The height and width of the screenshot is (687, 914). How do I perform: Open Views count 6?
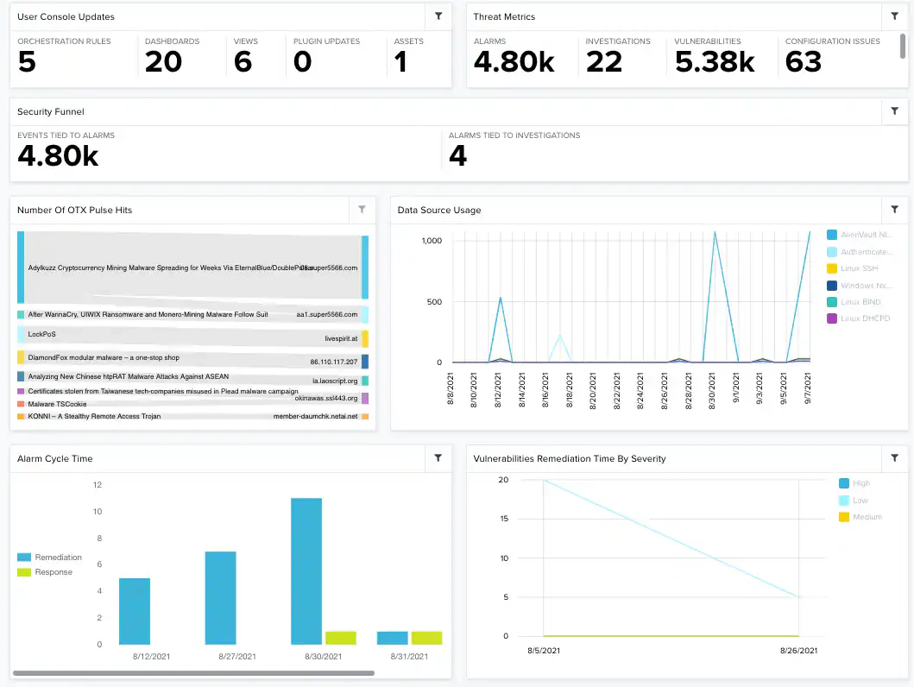click(x=243, y=62)
